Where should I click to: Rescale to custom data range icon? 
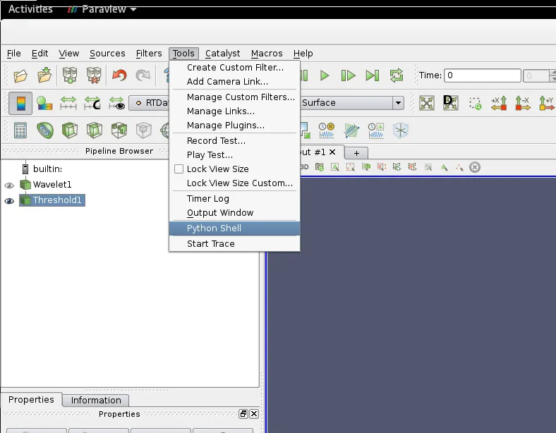pos(92,103)
